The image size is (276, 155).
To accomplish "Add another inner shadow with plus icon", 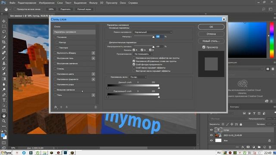I will coord(93,59).
